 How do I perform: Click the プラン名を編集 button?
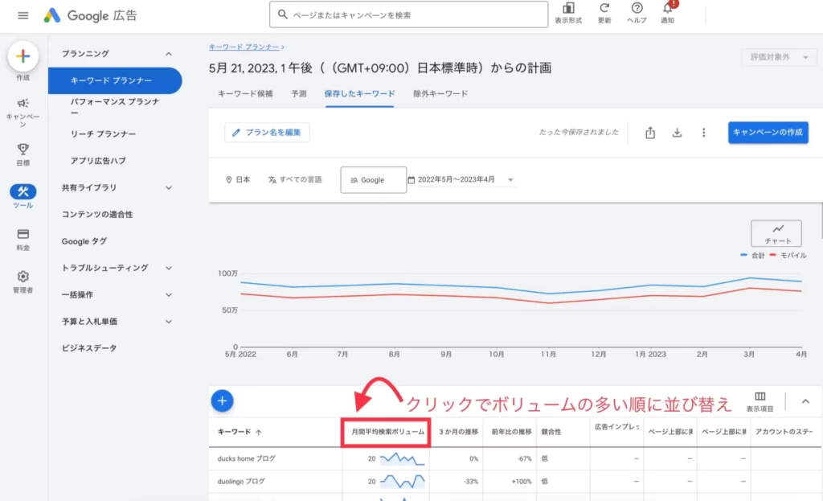267,133
